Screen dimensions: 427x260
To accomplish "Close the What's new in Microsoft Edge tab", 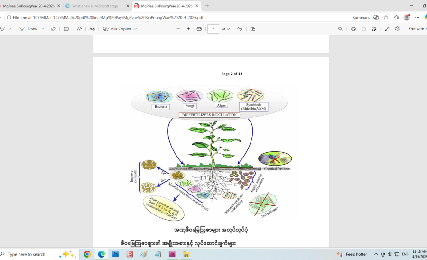I will [x=128, y=6].
